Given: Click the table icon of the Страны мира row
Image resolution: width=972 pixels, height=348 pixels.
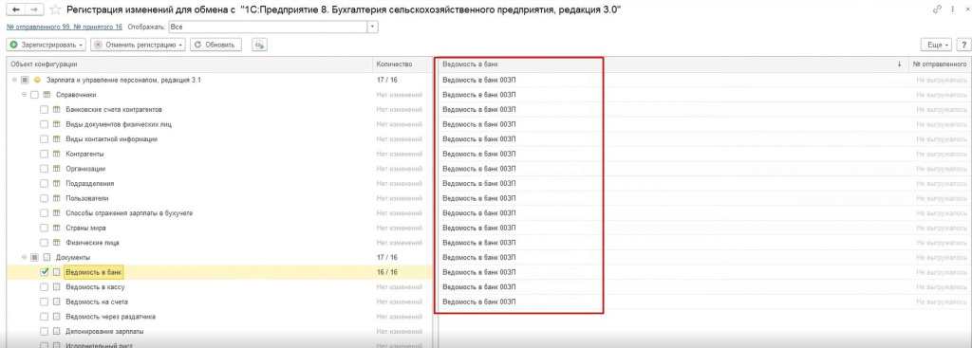Looking at the screenshot, I should [x=57, y=228].
